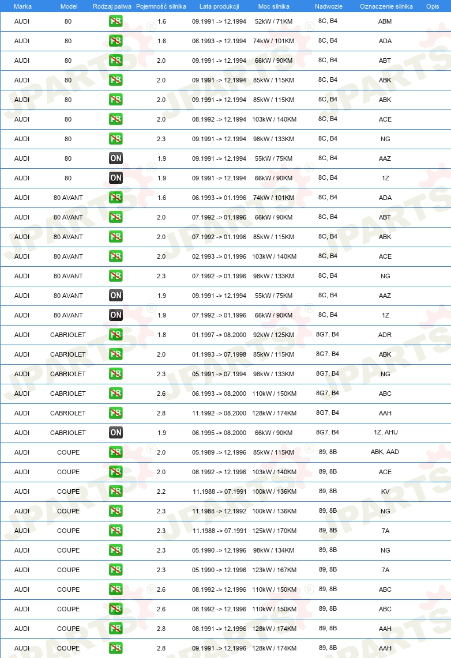Click the diesel ON icon in 80 AAZ row
The width and height of the screenshot is (451, 658).
tap(115, 158)
